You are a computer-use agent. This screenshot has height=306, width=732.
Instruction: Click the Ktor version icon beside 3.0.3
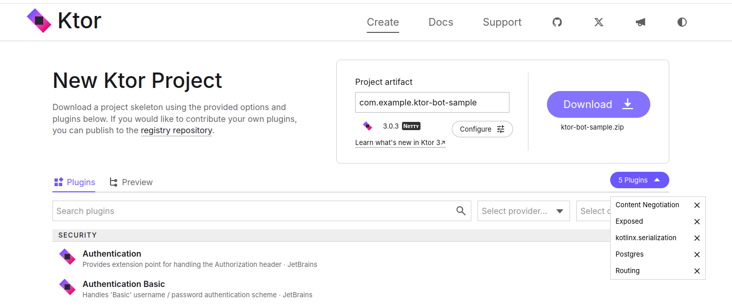coord(368,126)
